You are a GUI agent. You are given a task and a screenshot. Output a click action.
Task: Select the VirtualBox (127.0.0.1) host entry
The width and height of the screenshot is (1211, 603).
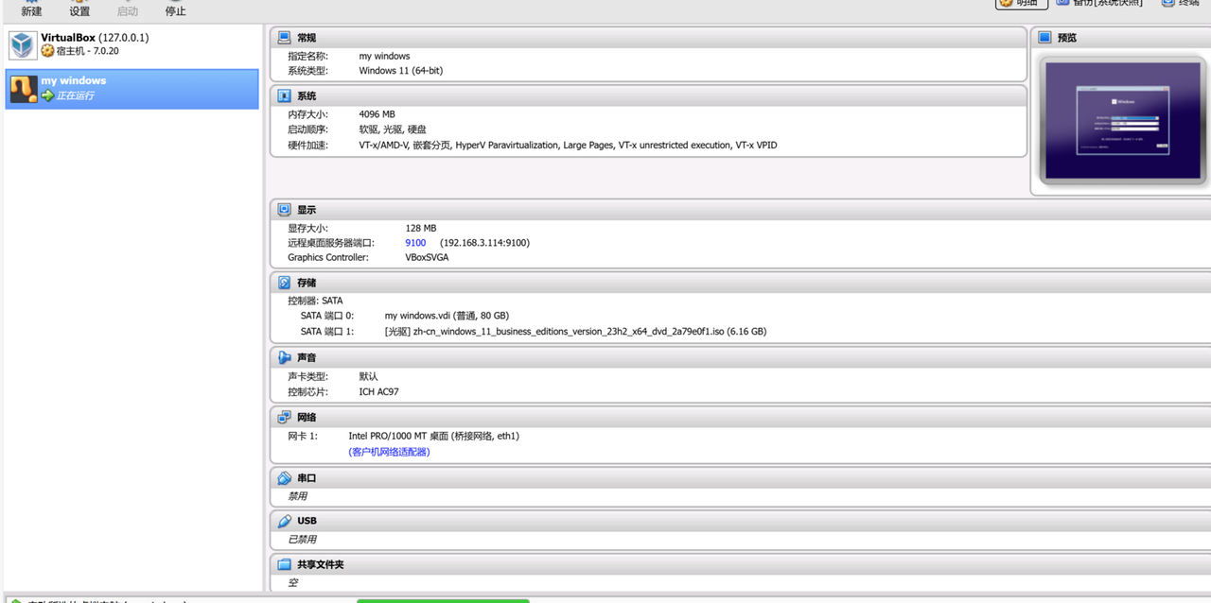(x=132, y=44)
